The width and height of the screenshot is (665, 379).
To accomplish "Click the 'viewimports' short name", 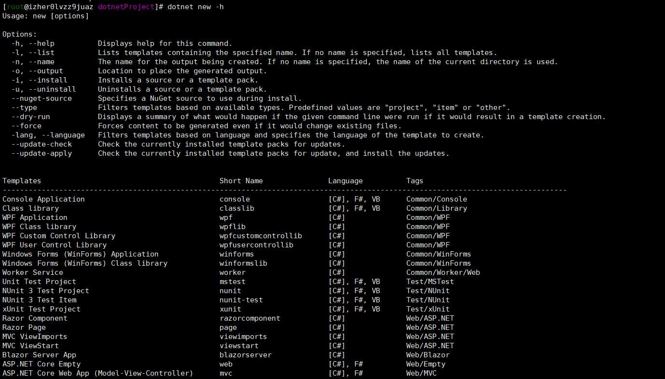I will click(x=244, y=337).
